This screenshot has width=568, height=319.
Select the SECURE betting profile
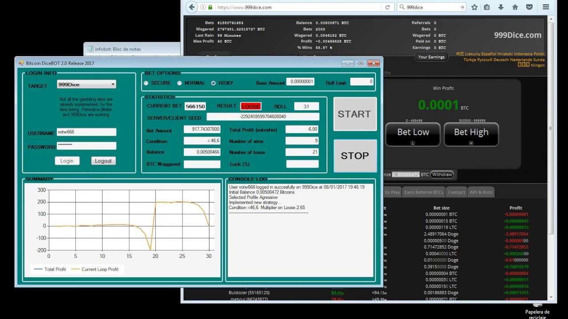[x=146, y=83]
